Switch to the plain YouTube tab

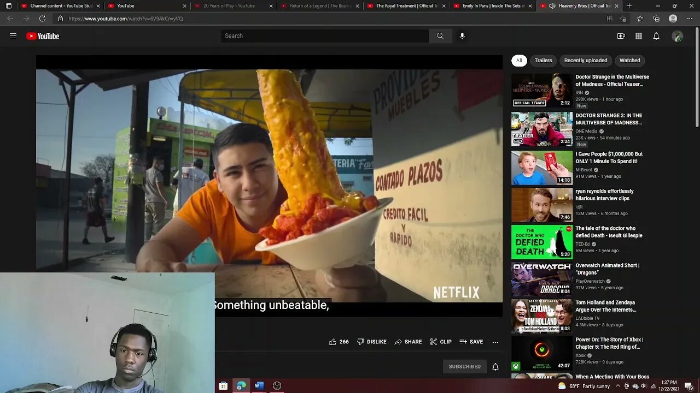pyautogui.click(x=146, y=6)
